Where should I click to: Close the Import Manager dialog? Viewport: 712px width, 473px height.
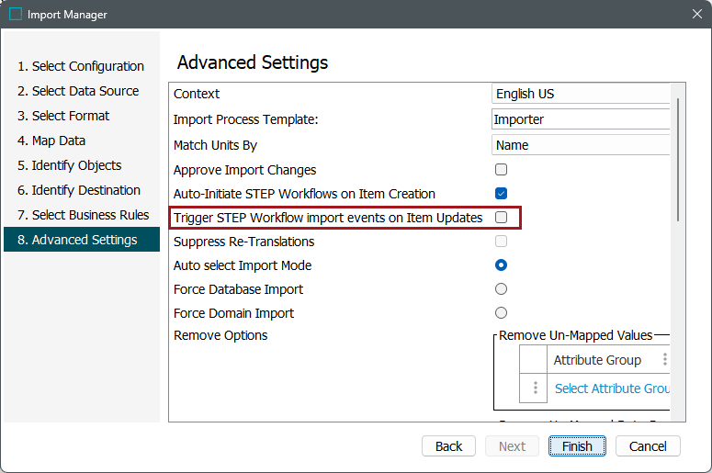pyautogui.click(x=696, y=15)
